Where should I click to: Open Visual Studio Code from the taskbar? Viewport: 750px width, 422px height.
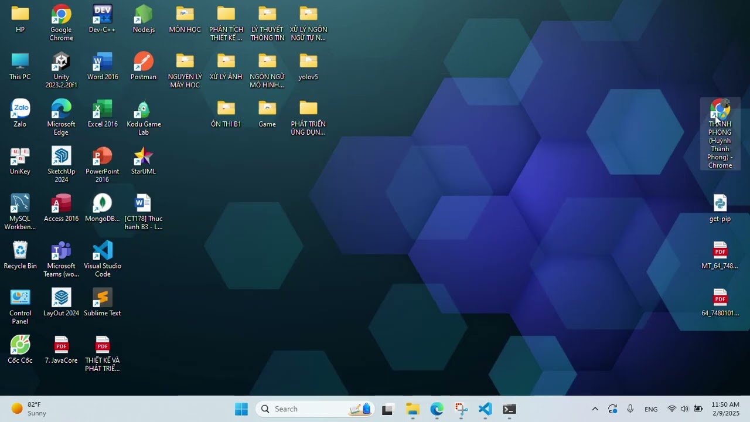[x=485, y=409]
